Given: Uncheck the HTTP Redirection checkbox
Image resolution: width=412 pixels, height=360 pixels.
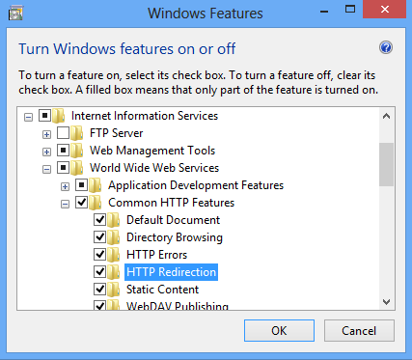Looking at the screenshot, I should coord(99,271).
